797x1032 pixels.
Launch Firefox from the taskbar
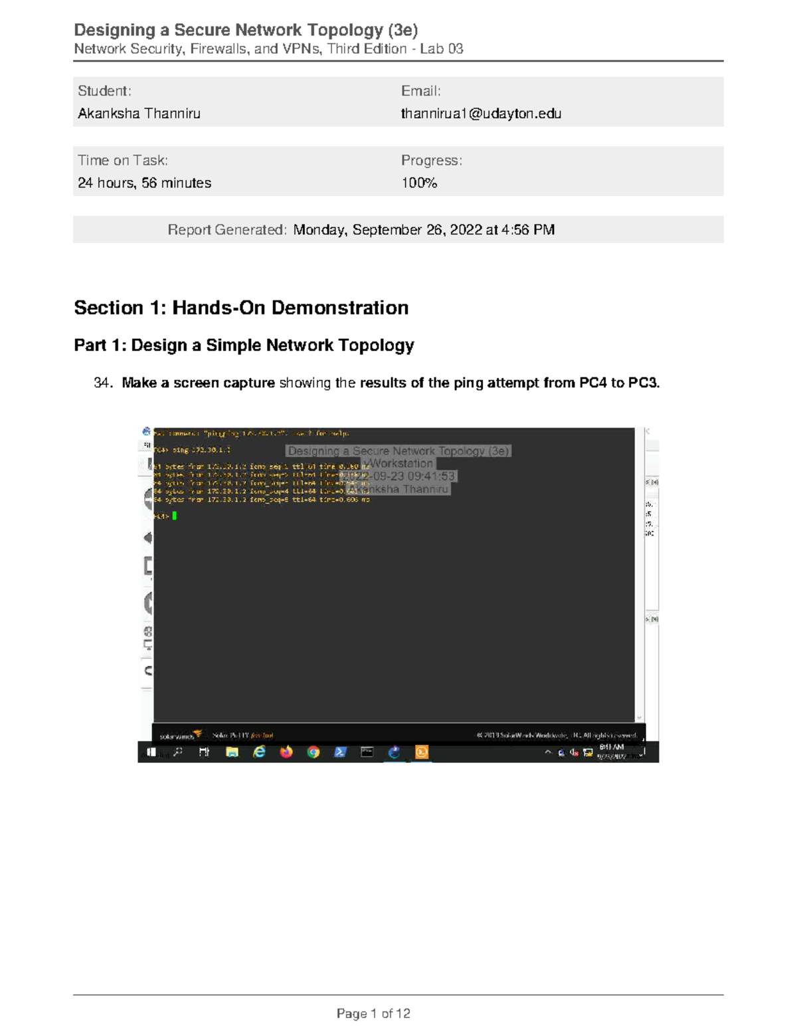point(286,752)
